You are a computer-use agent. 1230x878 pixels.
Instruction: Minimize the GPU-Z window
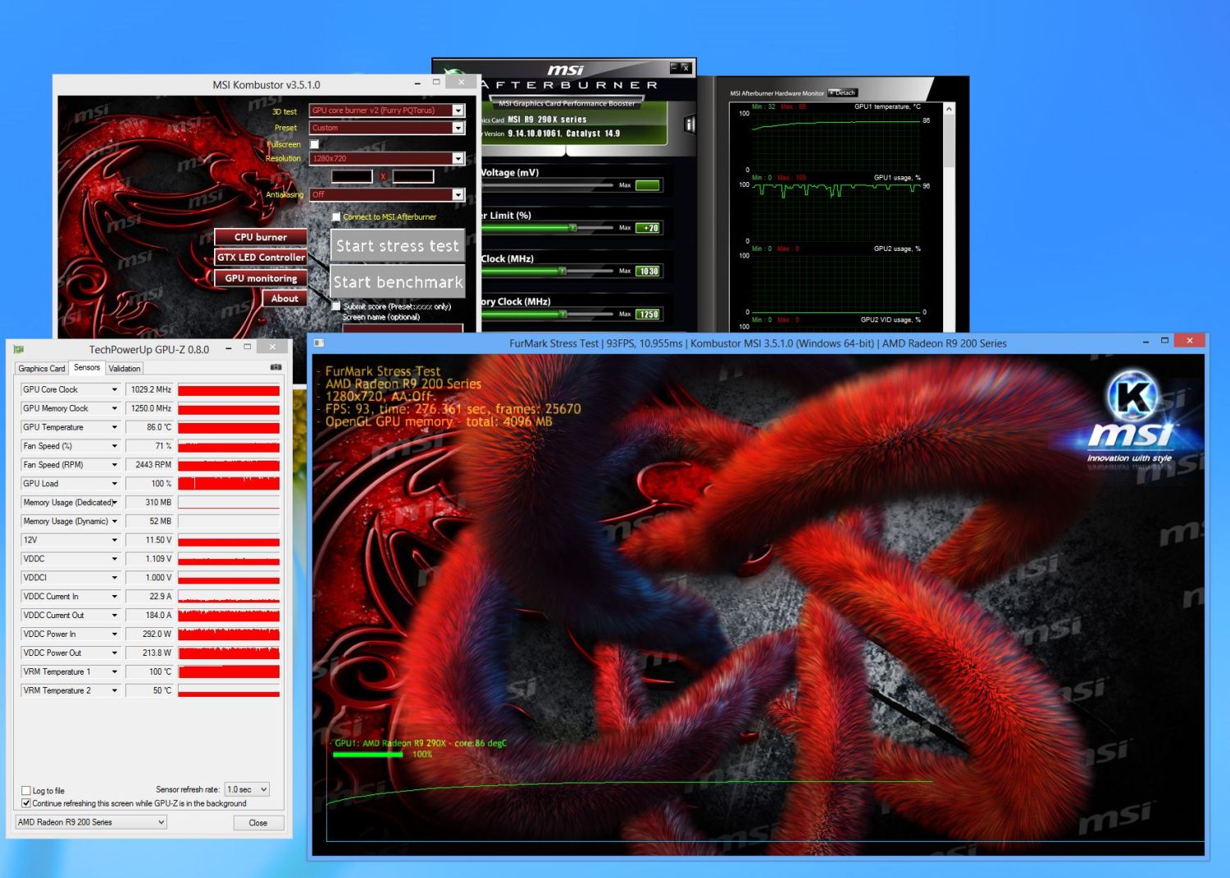[x=228, y=348]
